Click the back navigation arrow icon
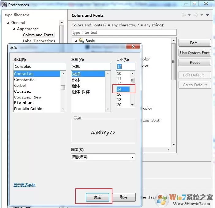 pyautogui.click(x=183, y=15)
